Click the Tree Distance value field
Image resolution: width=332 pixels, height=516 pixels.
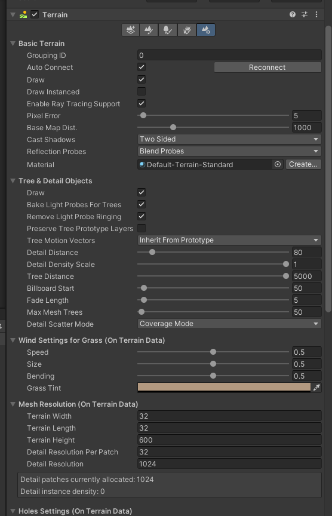307,276
